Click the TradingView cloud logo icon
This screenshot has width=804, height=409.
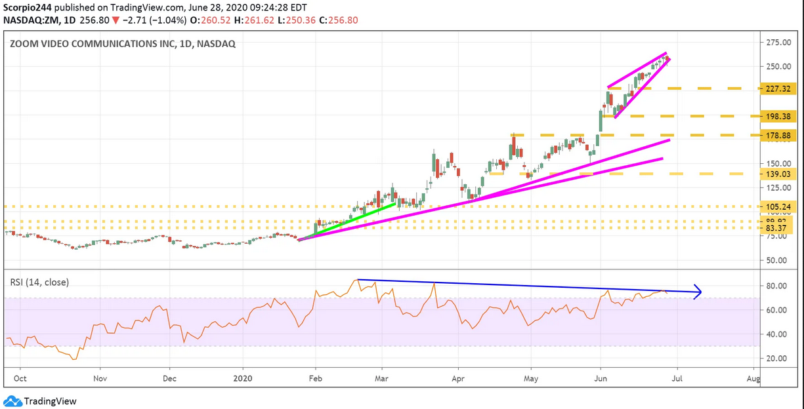(12, 400)
